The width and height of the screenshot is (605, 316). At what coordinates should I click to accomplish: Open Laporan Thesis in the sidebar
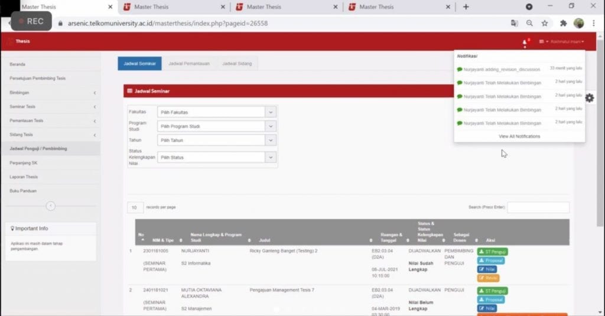[x=24, y=177]
